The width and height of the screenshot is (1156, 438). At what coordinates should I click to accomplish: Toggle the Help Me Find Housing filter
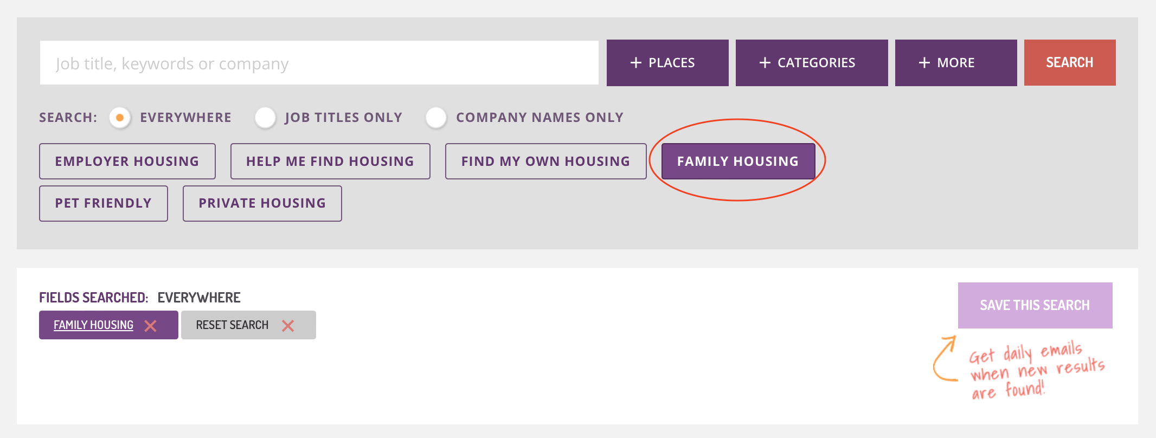(330, 161)
